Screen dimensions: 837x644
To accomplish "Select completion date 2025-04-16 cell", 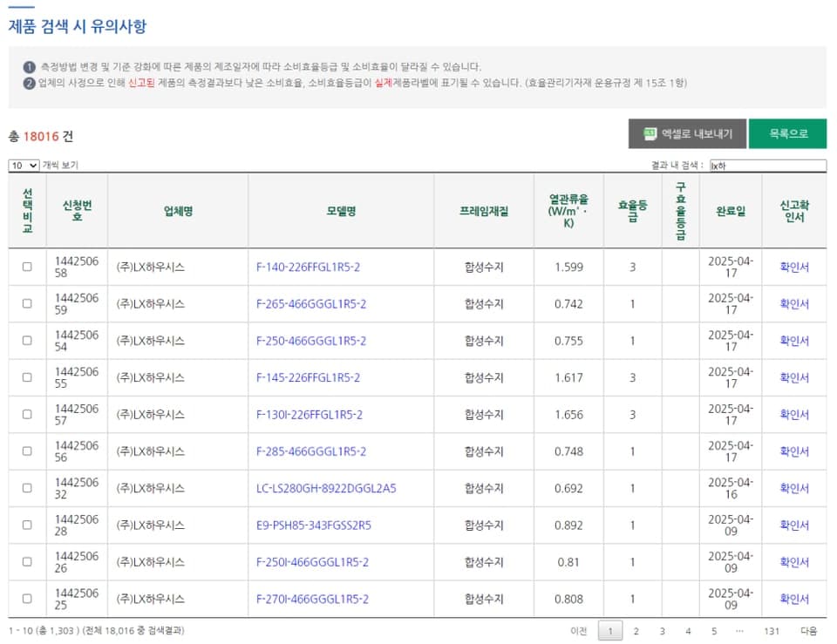I will pyautogui.click(x=731, y=488).
